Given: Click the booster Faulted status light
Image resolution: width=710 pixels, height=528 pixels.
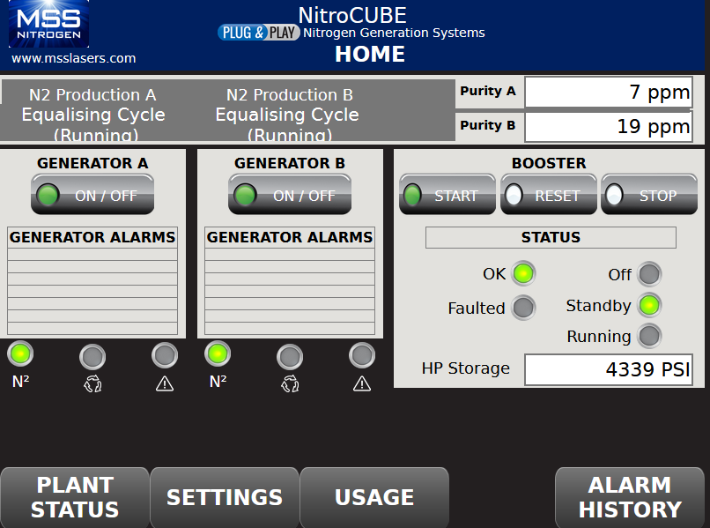Looking at the screenshot, I should click(523, 308).
